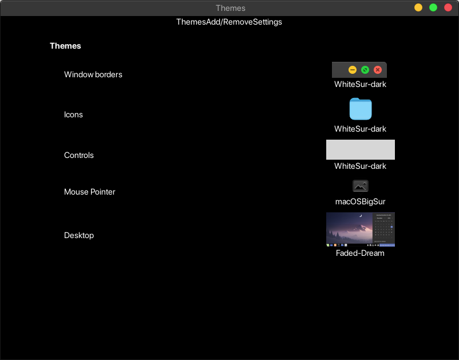This screenshot has width=459, height=360.
Task: Click the Window borders row label
Action: click(x=93, y=74)
